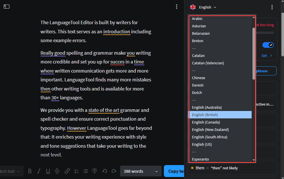
Task: Open the English language dropdown
Action: click(203, 7)
